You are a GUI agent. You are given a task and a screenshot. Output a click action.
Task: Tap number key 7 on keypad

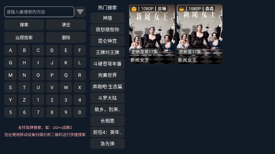(38, 112)
